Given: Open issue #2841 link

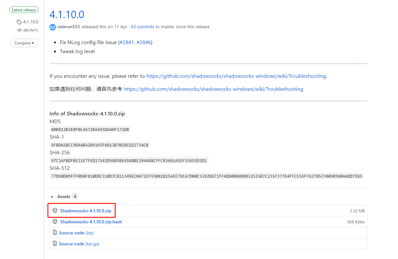Looking at the screenshot, I should click(127, 42).
